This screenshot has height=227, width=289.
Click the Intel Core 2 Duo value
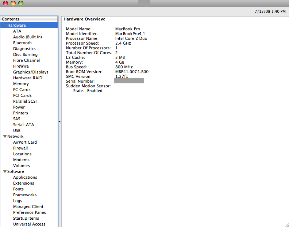pos(131,39)
